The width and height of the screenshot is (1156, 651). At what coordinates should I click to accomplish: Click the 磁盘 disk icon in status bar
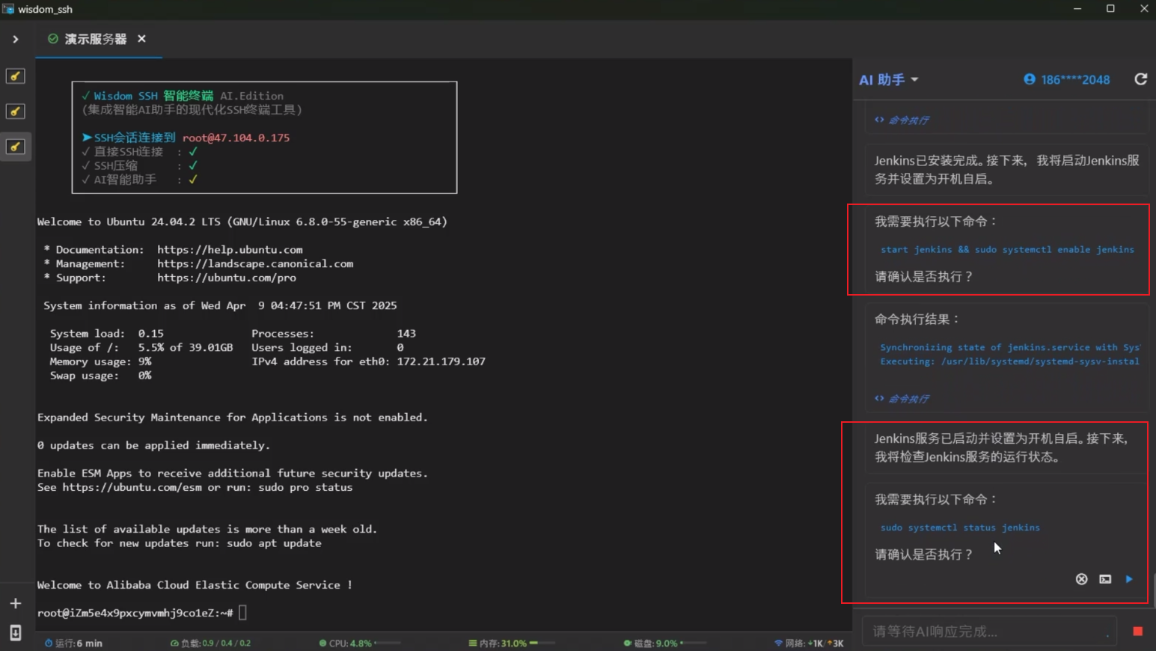coord(628,644)
